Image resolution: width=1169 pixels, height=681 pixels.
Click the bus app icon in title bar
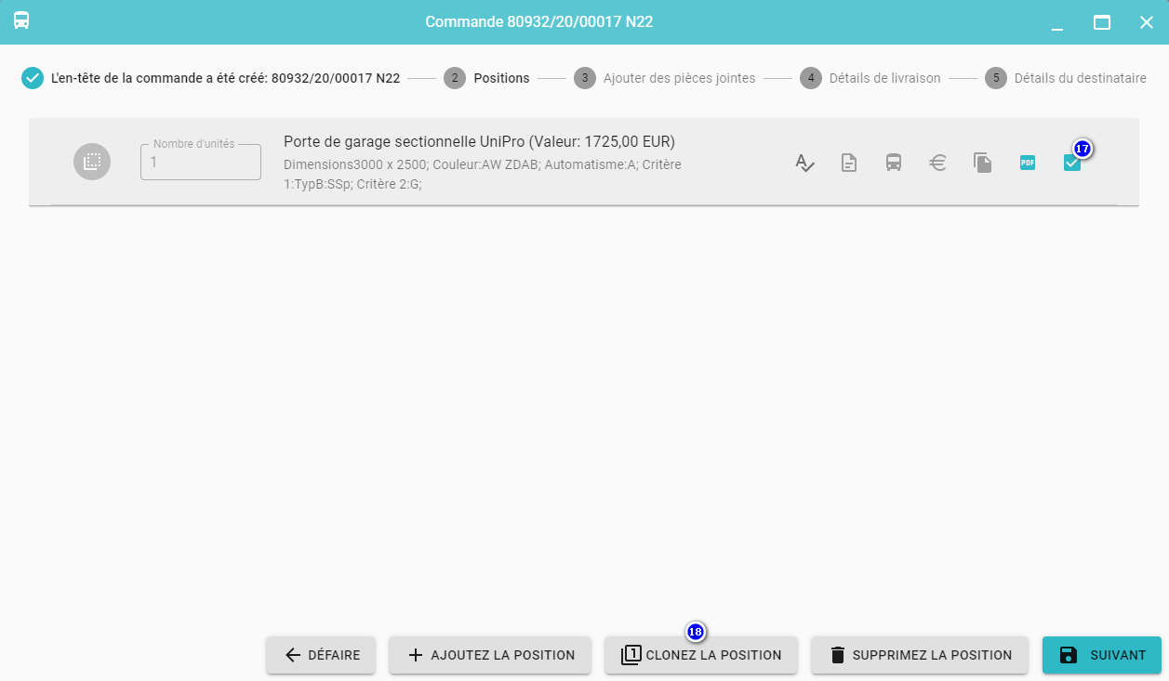click(x=21, y=21)
